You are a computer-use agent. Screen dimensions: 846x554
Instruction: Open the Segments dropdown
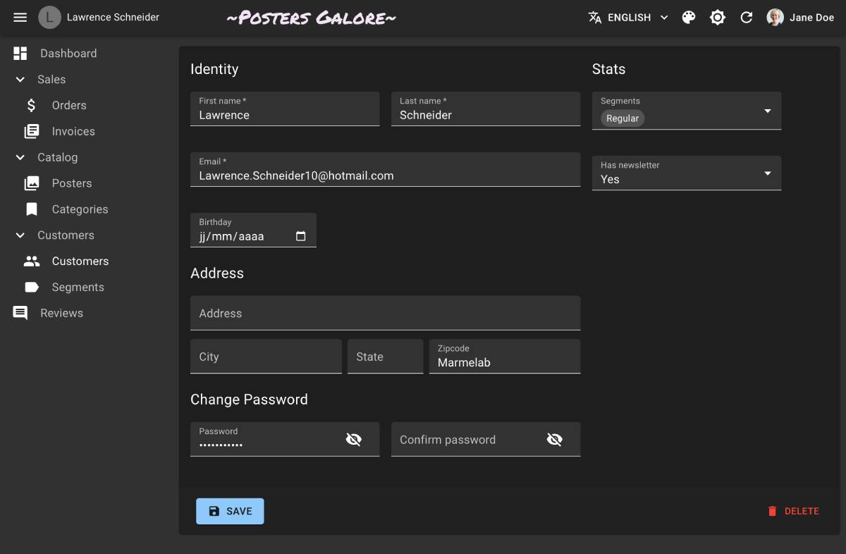tap(767, 111)
